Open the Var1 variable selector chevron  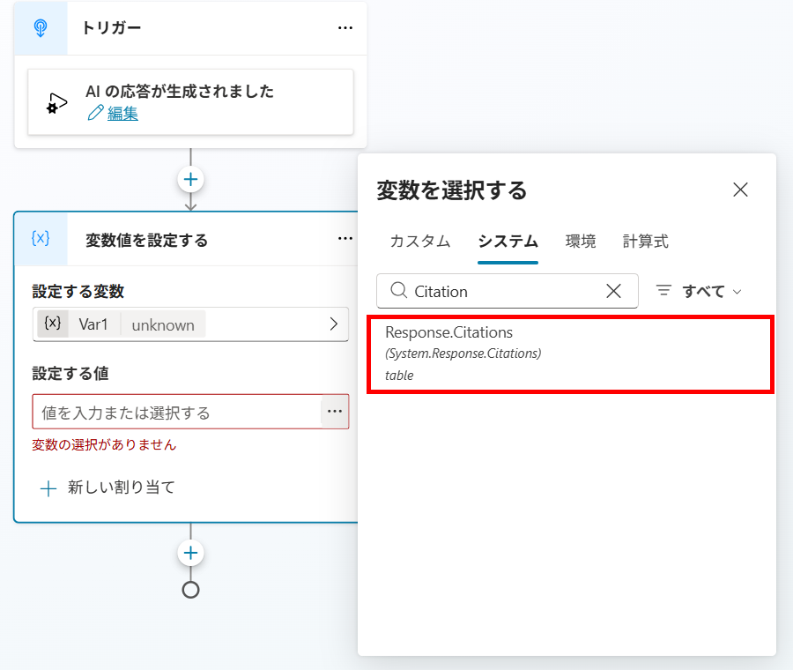click(x=333, y=324)
